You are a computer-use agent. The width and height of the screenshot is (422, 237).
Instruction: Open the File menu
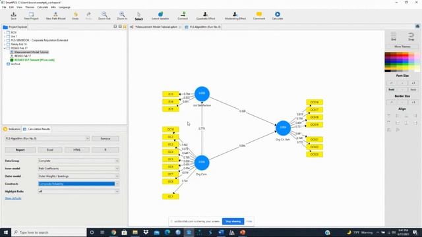(4, 7)
